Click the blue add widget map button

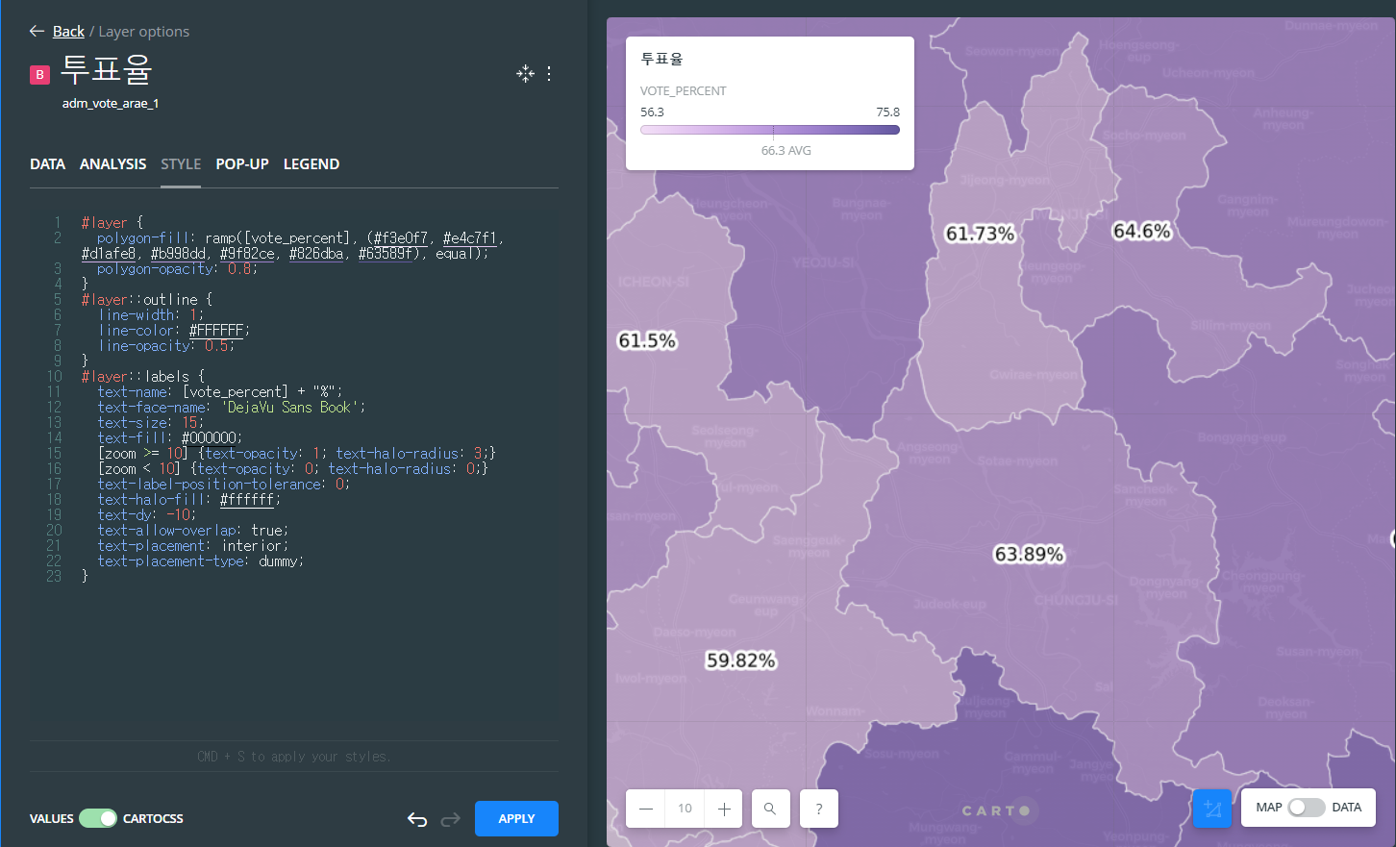[1211, 809]
